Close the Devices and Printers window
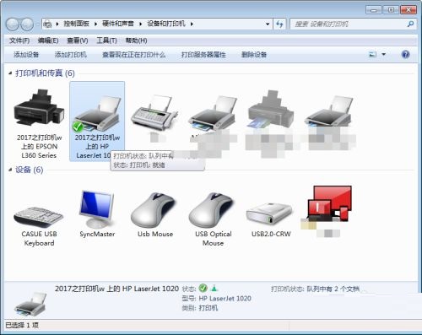Viewport: 422px width, 335px height. pos(408,10)
